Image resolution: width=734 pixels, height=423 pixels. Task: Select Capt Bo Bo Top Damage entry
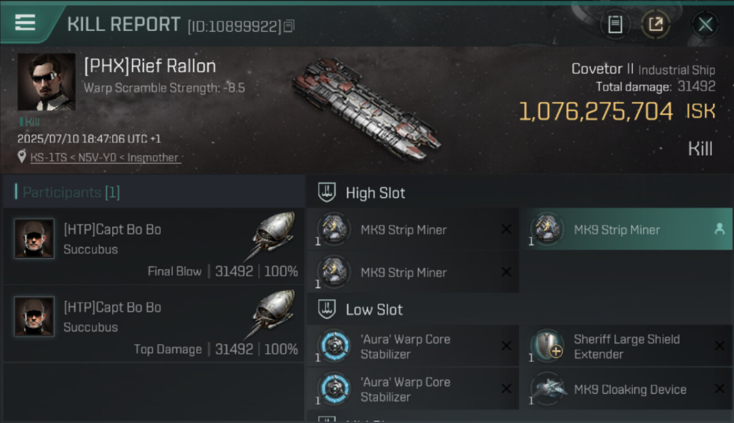pos(154,325)
